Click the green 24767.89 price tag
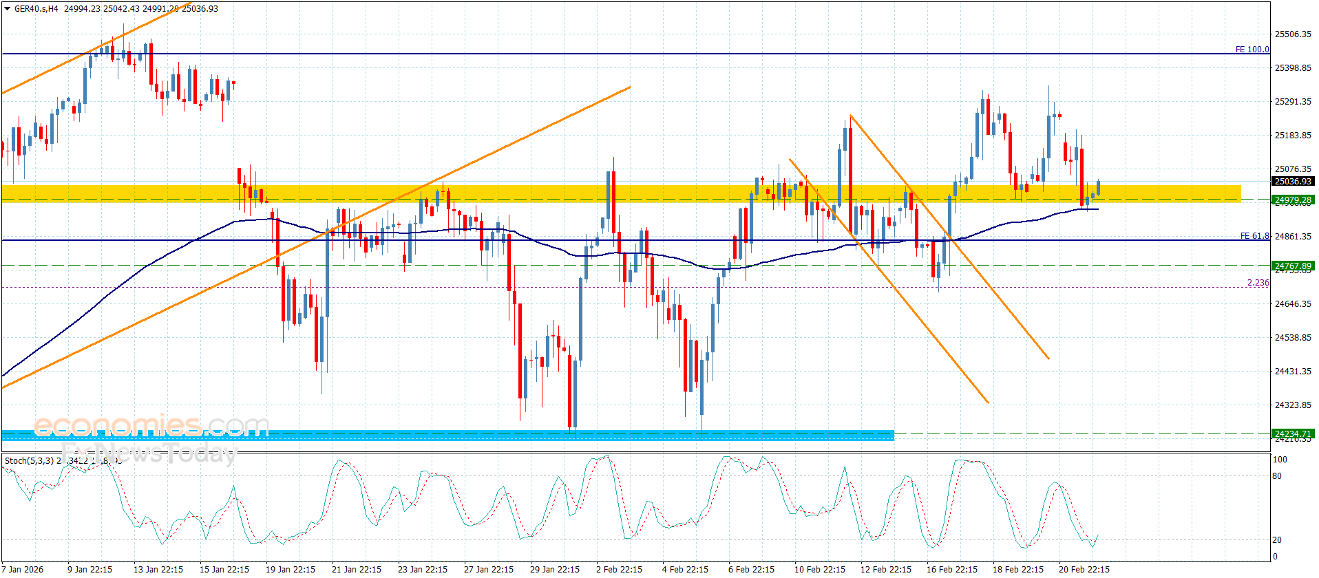This screenshot has width=1319, height=578. pyautogui.click(x=1292, y=266)
